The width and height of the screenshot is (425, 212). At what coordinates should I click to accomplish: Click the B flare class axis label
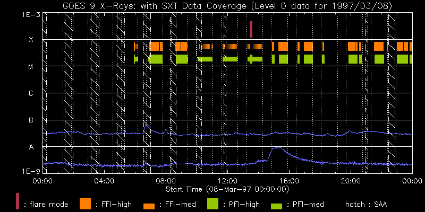pos(31,120)
